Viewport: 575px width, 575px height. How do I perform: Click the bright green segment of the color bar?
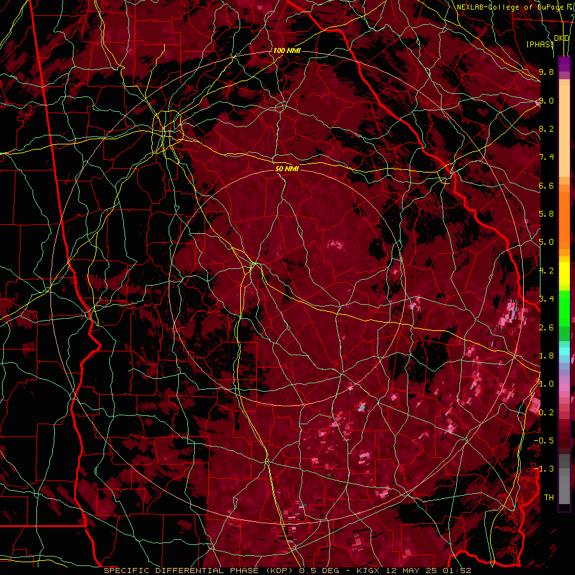[564, 310]
